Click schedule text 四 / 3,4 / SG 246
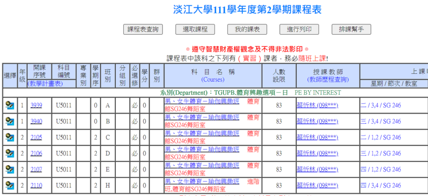This screenshot has width=428, height=196. pos(381,186)
